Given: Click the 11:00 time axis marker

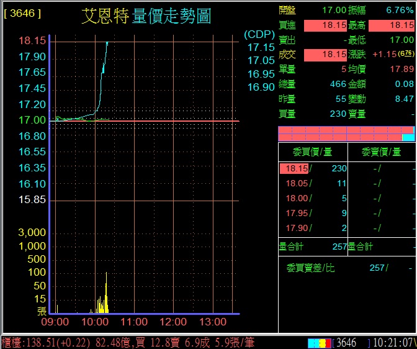Looking at the screenshot, I should click(134, 322).
